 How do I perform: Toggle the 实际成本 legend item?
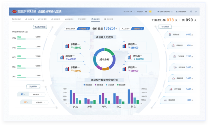[x=121, y=85]
